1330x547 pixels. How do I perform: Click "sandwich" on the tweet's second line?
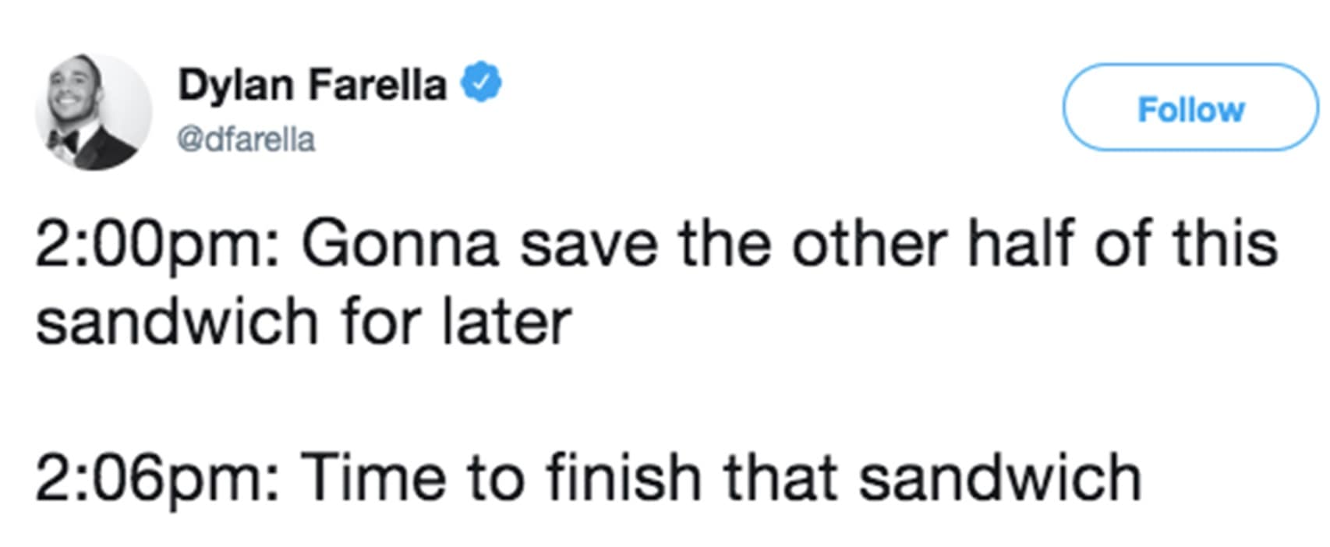tap(177, 321)
